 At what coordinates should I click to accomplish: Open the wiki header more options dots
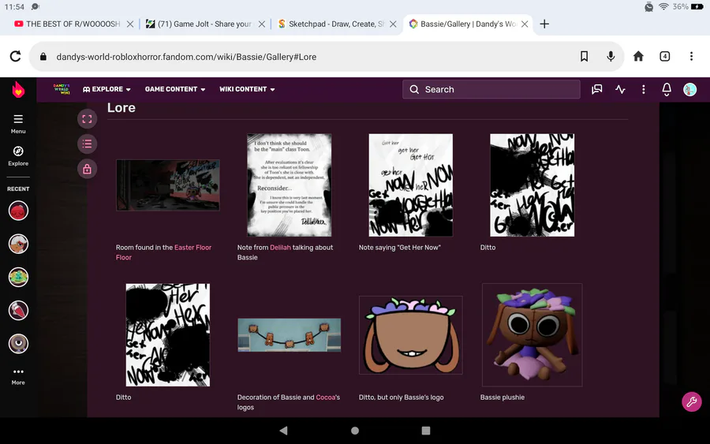(643, 89)
